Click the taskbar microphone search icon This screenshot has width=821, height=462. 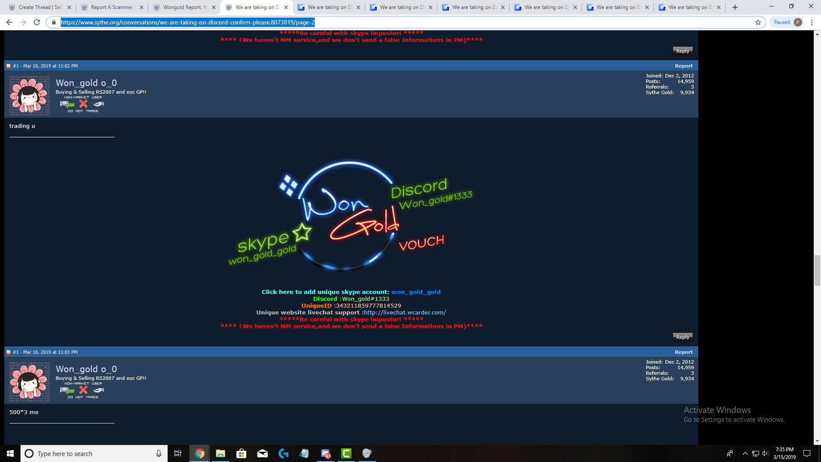[x=159, y=453]
